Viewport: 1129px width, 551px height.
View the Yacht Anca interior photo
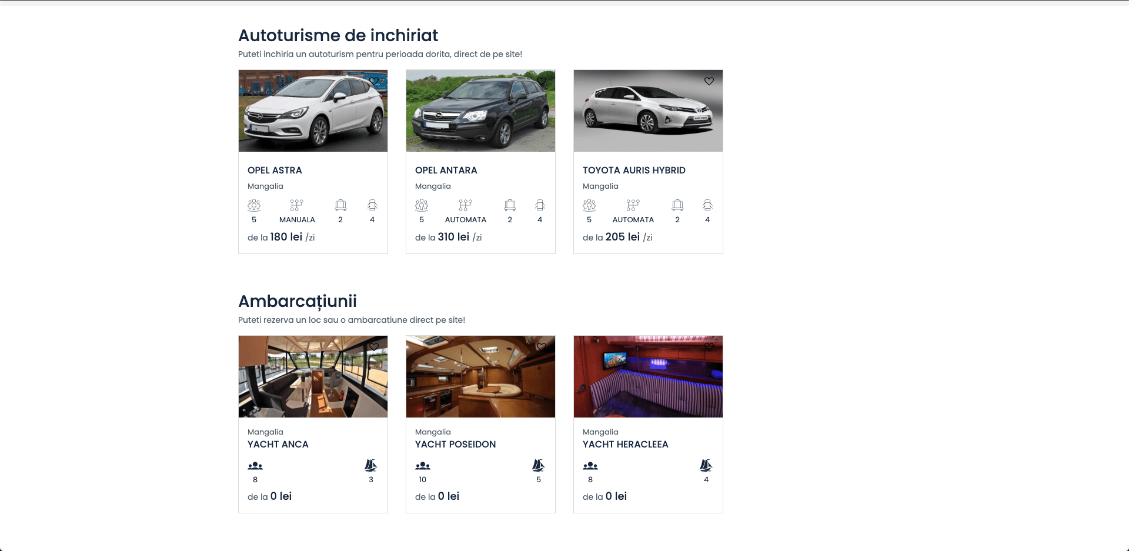point(313,377)
